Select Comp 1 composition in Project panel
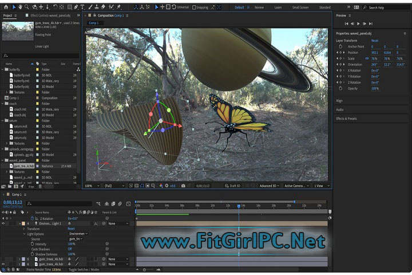The image size is (412, 275). point(14,98)
